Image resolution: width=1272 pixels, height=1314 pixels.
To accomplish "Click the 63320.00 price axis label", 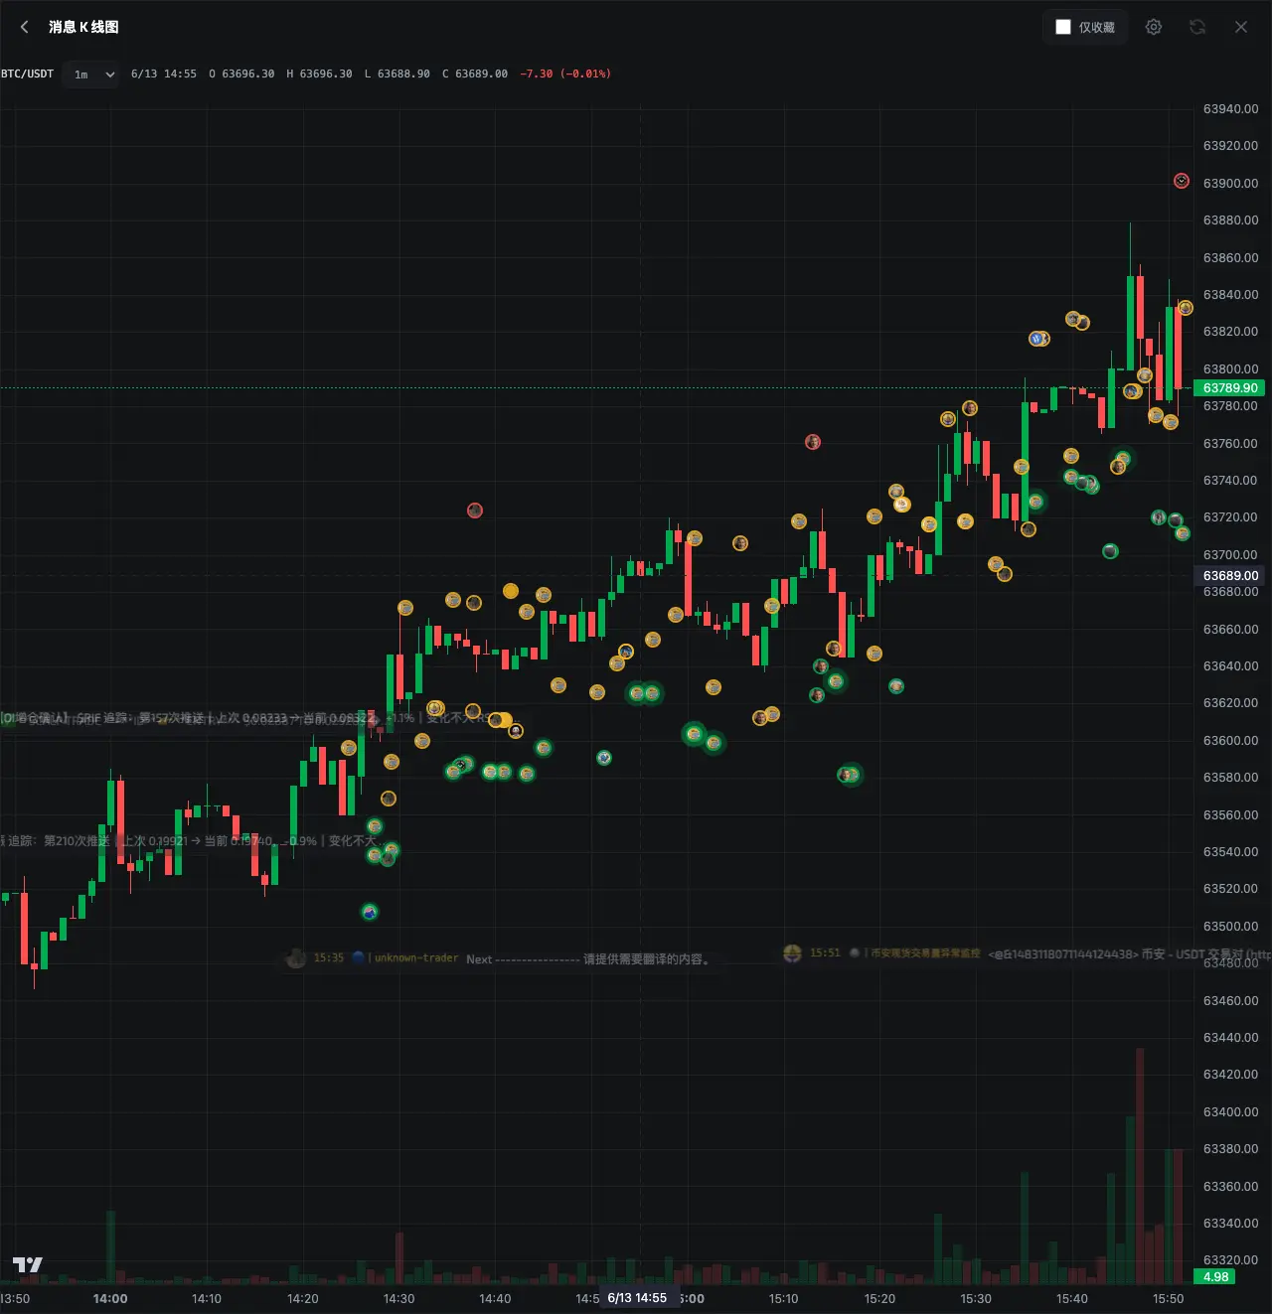I will tap(1230, 1260).
